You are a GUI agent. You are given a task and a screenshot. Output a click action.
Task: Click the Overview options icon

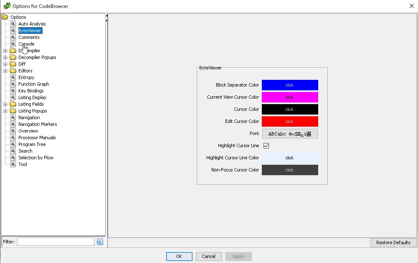(13, 130)
